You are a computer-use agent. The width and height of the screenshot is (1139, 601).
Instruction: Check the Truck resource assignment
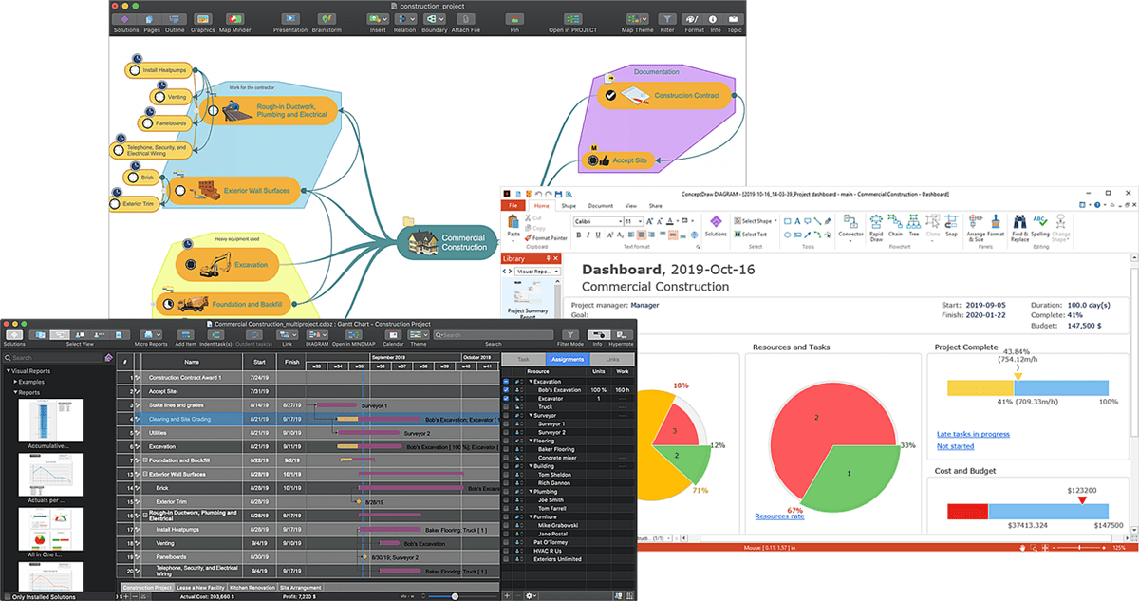[506, 407]
